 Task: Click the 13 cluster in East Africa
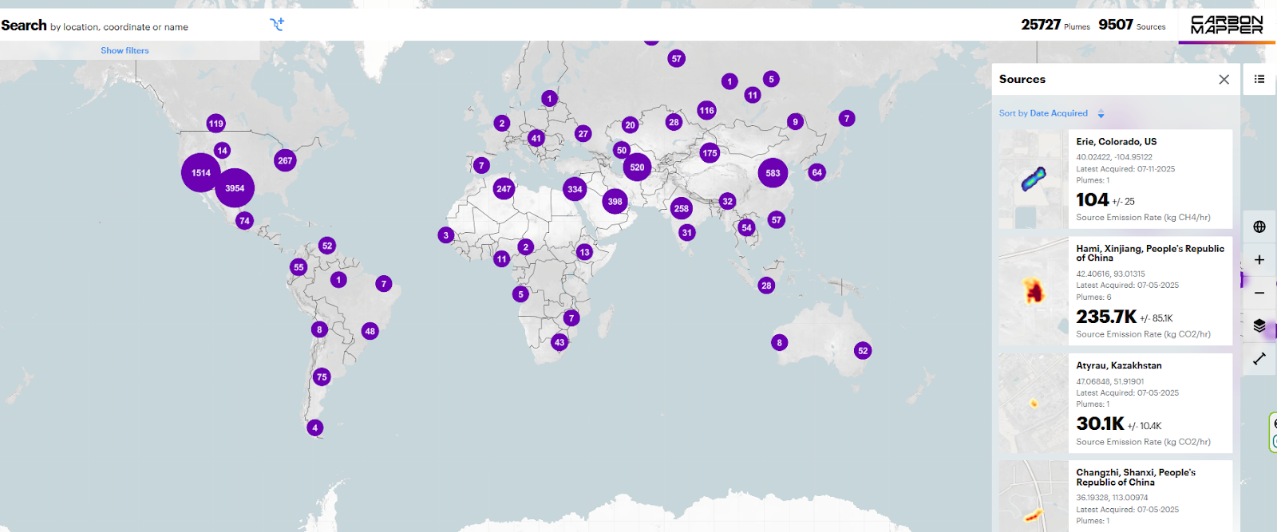pos(584,252)
